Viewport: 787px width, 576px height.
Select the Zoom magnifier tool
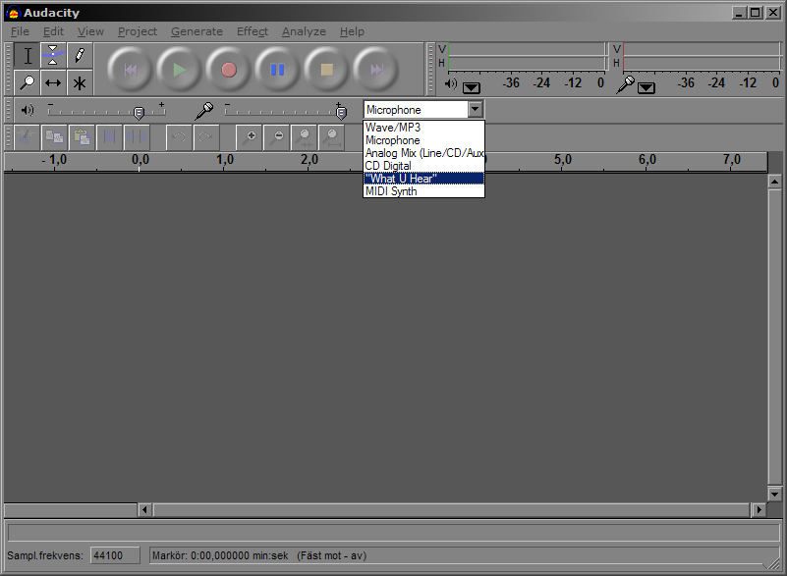tap(28, 82)
